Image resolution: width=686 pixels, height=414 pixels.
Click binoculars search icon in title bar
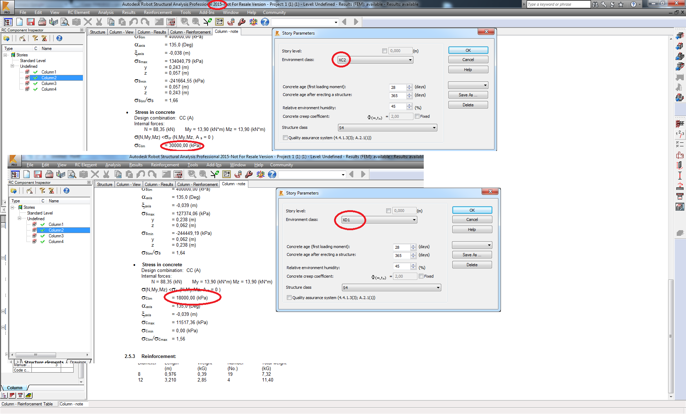click(595, 4)
